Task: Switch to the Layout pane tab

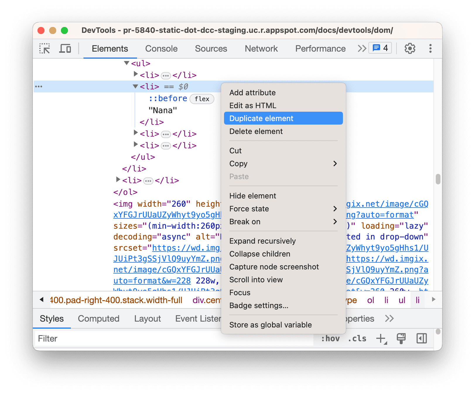Action: (147, 319)
